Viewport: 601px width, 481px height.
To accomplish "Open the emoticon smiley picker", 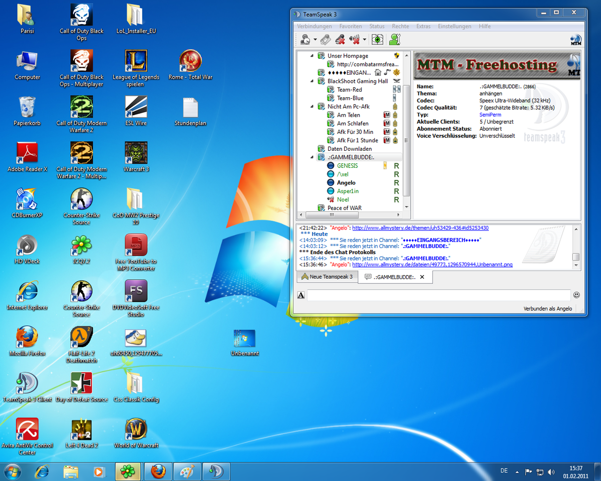I will [x=576, y=295].
